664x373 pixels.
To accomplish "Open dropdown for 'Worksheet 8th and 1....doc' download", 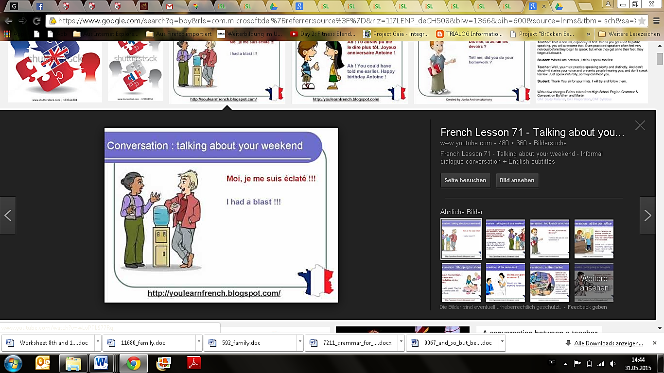I will click(98, 342).
